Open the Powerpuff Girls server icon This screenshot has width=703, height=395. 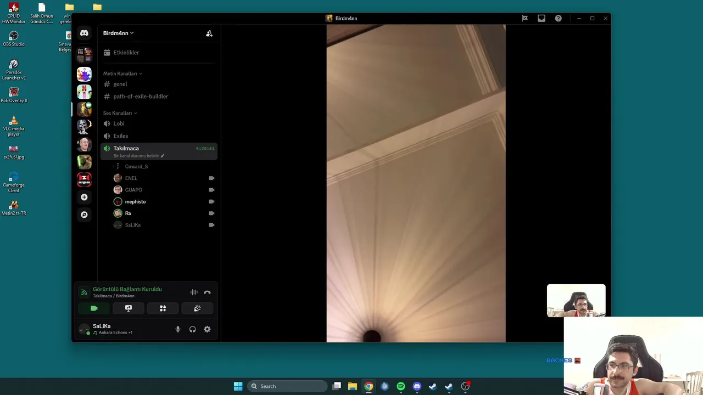click(x=84, y=91)
